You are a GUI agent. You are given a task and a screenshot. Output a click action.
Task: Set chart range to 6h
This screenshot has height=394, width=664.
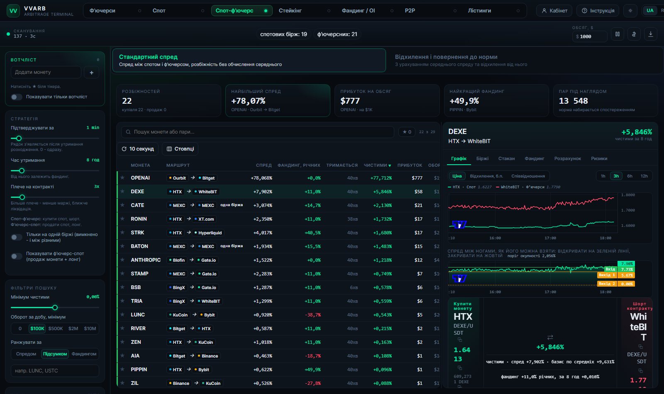[x=630, y=176]
